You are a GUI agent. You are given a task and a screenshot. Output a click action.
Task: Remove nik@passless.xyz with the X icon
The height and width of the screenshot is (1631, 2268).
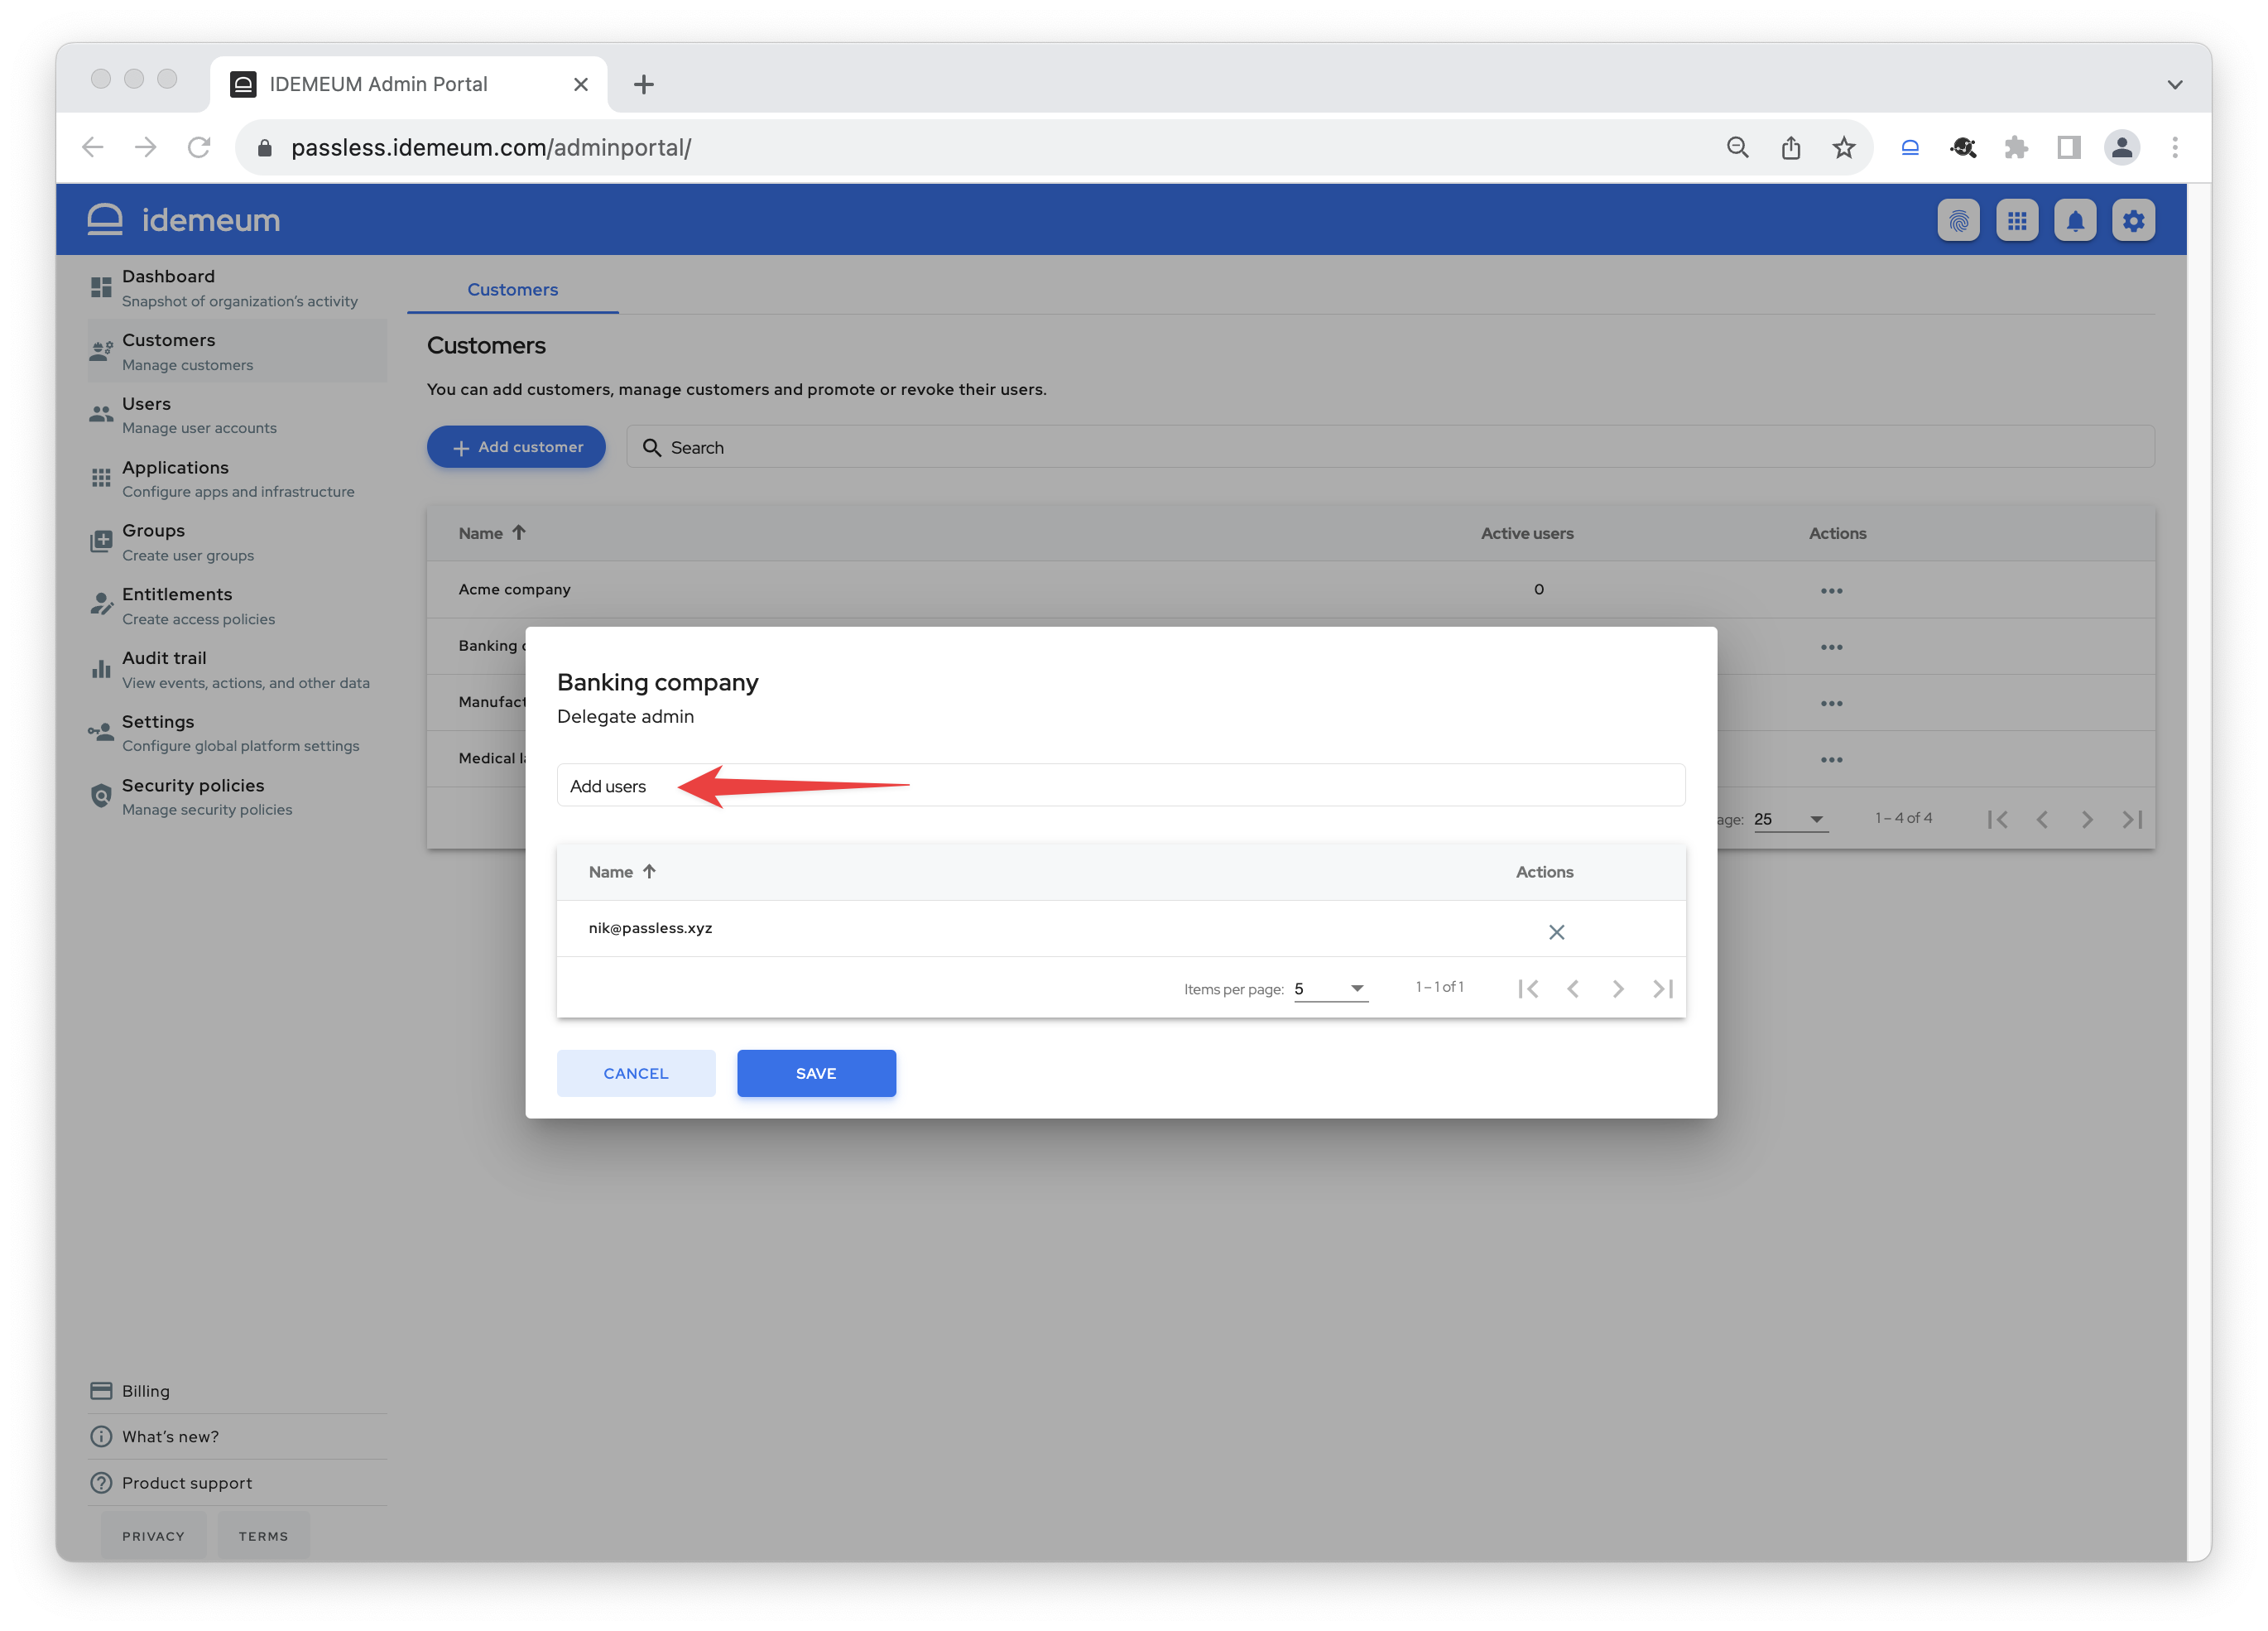click(x=1556, y=932)
